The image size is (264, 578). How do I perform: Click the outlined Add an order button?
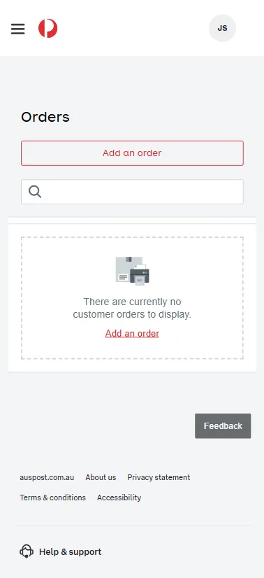coord(132,153)
